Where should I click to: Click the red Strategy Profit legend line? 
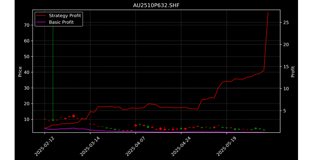[41, 16]
